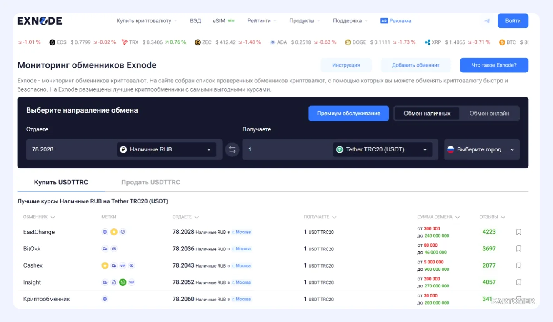This screenshot has height=322, width=553.
Task: Click the Отдаете amount field 78.2028
Action: pyautogui.click(x=71, y=149)
